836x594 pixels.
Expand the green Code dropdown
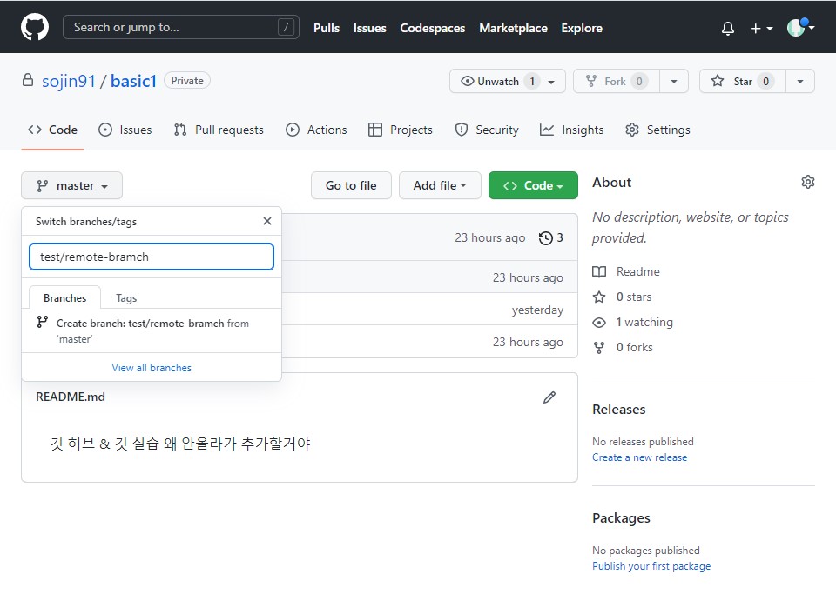[x=533, y=186]
